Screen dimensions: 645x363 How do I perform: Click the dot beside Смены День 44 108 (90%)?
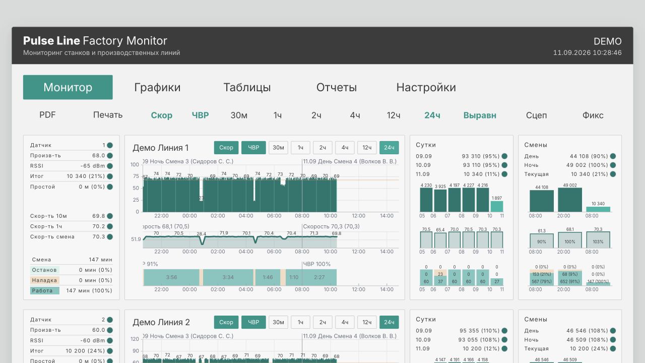point(613,156)
